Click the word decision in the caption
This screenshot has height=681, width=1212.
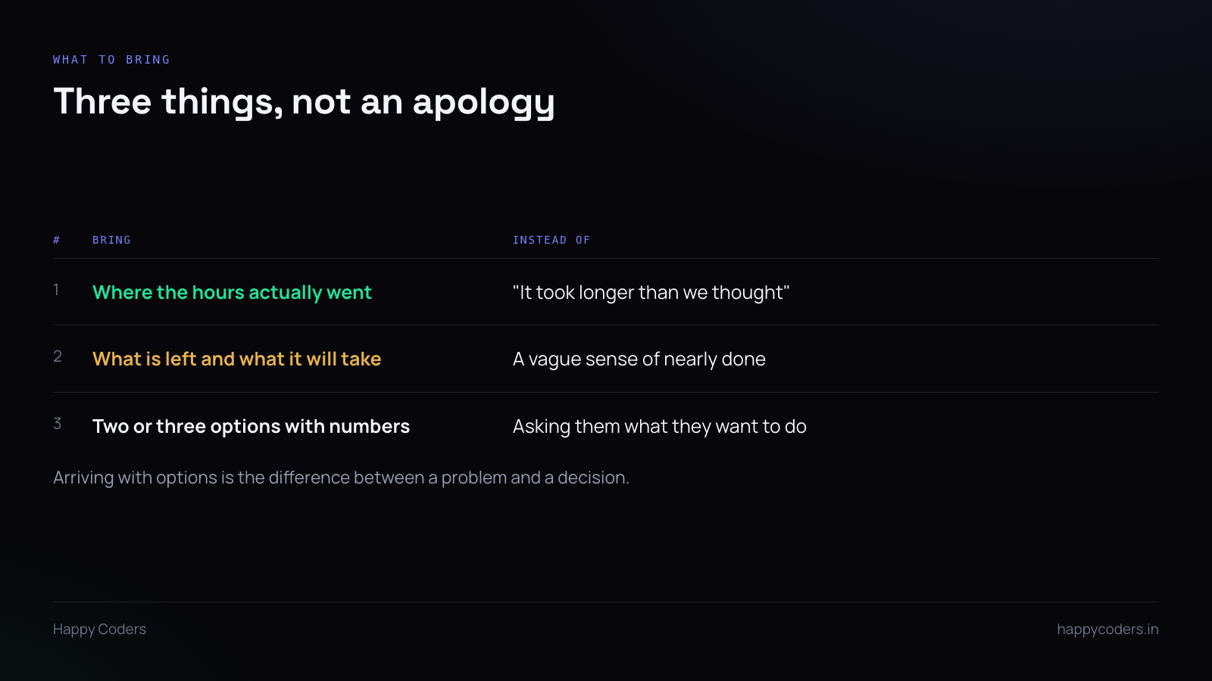(x=593, y=478)
